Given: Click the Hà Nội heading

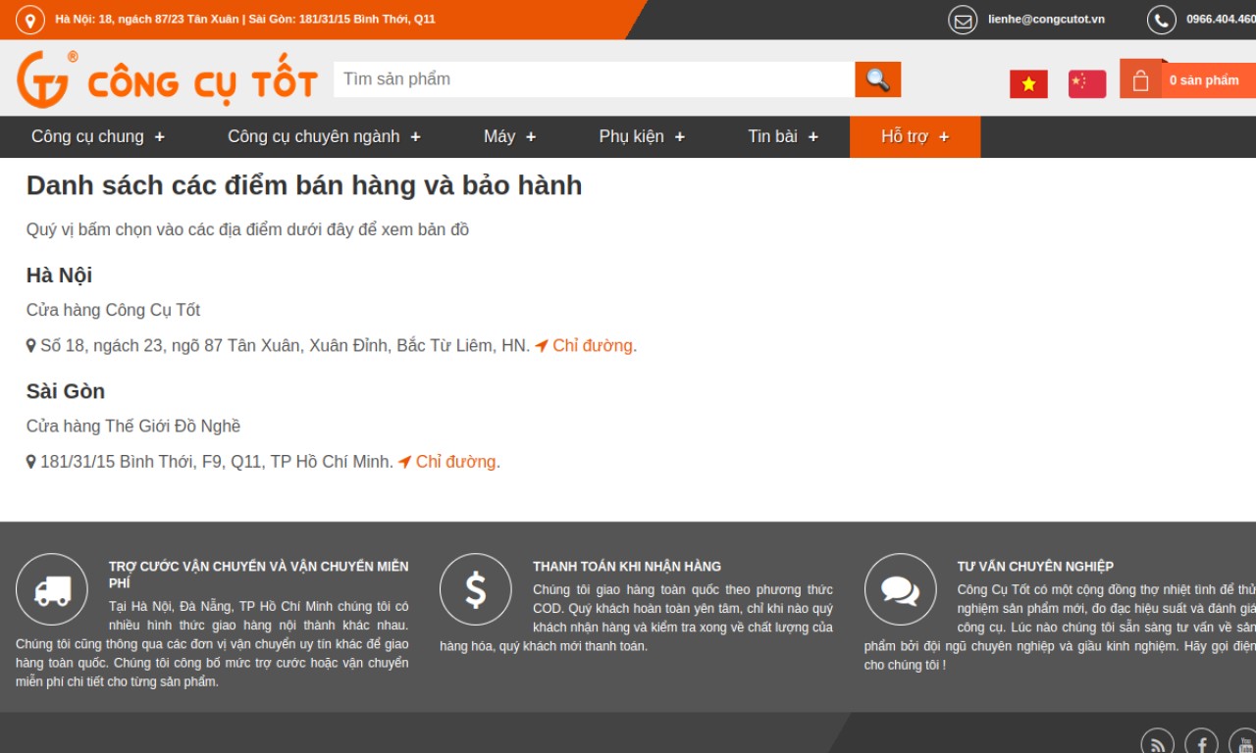Looking at the screenshot, I should tap(59, 276).
